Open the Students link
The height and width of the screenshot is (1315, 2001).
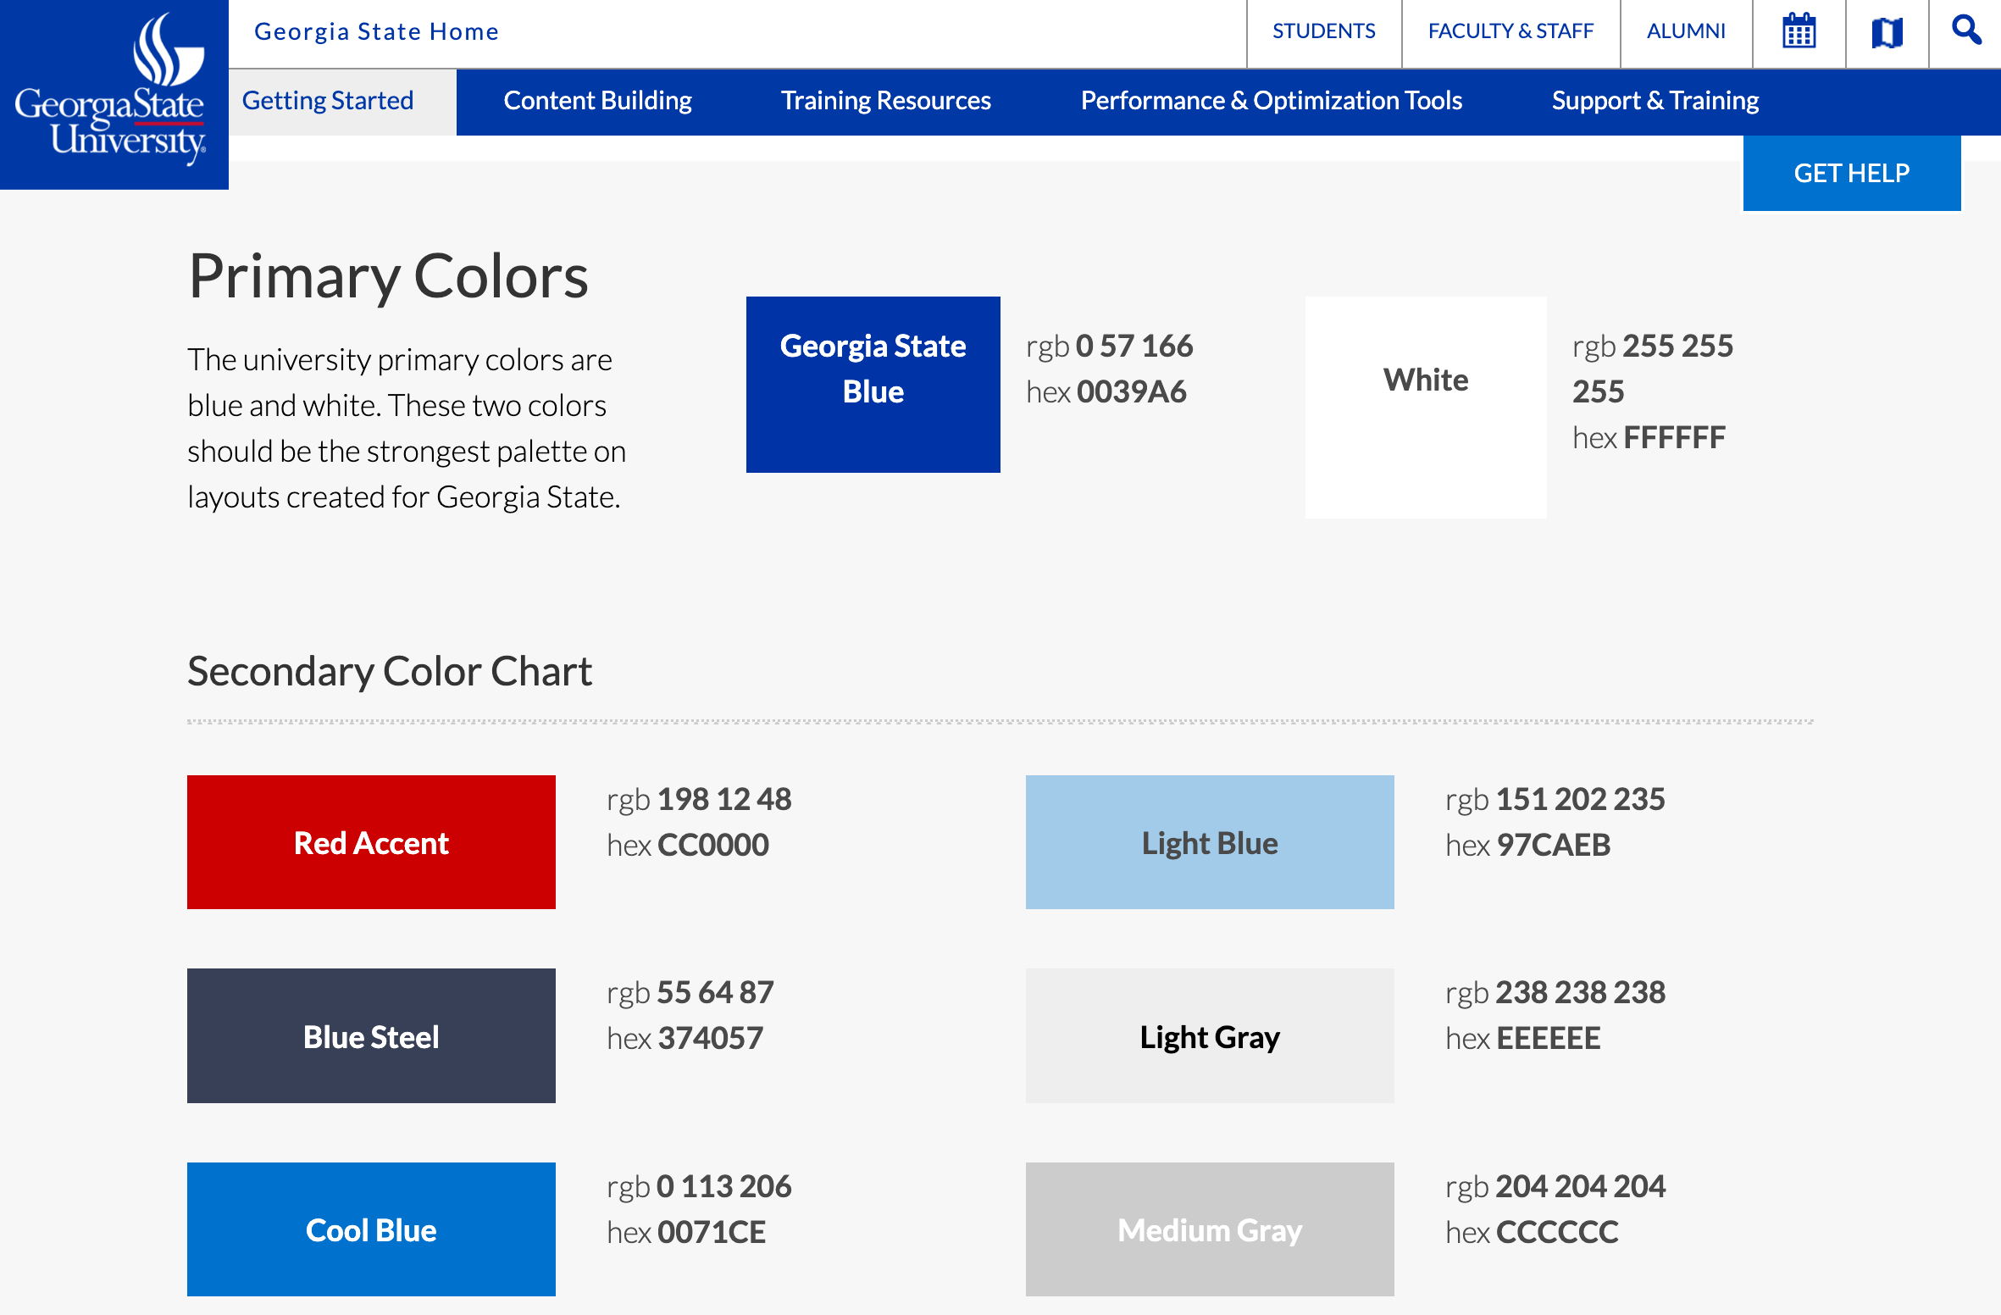click(x=1323, y=31)
